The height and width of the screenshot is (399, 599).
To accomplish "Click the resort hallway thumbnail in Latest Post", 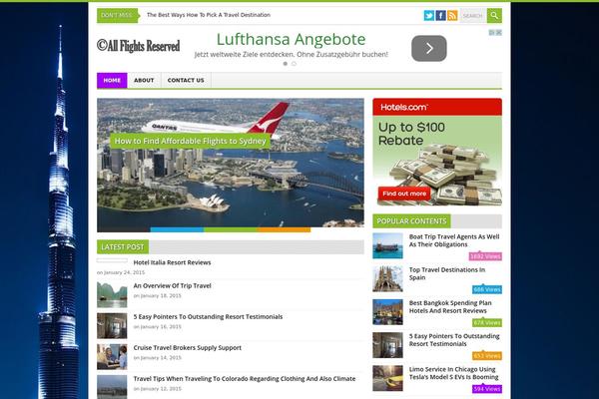I will 112,326.
